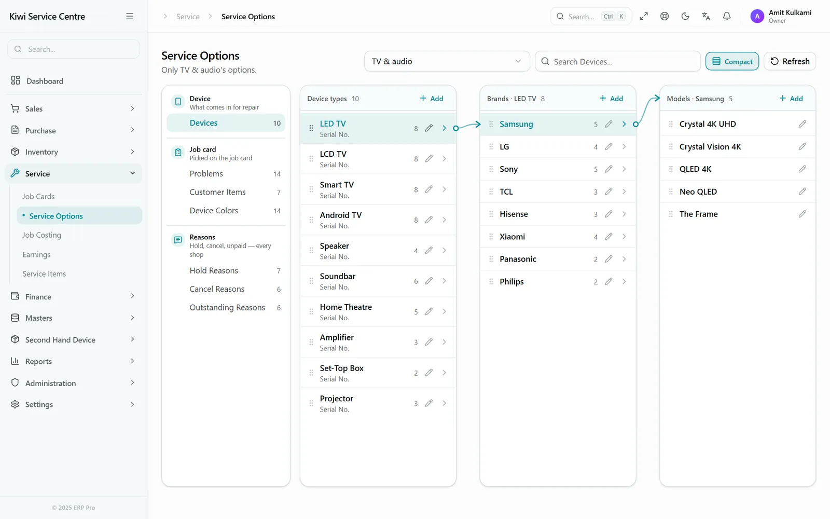The width and height of the screenshot is (830, 519).
Task: Edit the LED TV device type pencil icon
Action: [x=429, y=128]
